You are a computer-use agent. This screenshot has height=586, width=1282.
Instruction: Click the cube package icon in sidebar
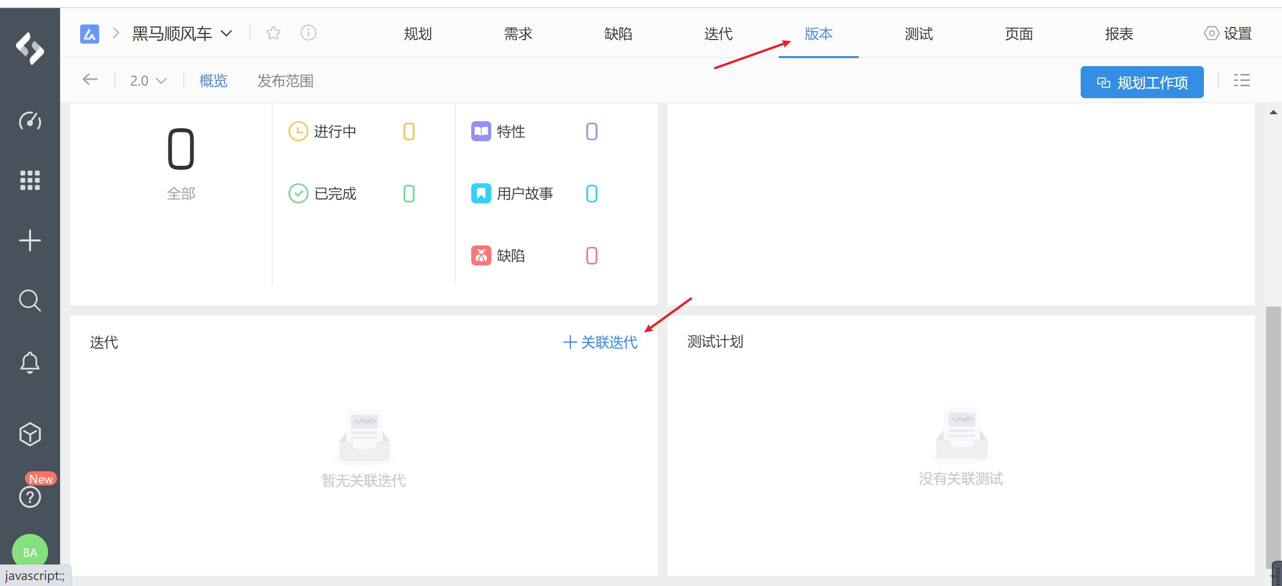(x=30, y=434)
